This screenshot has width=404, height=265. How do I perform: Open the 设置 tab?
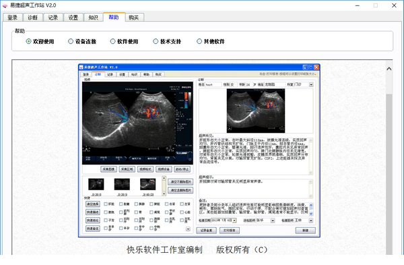73,18
